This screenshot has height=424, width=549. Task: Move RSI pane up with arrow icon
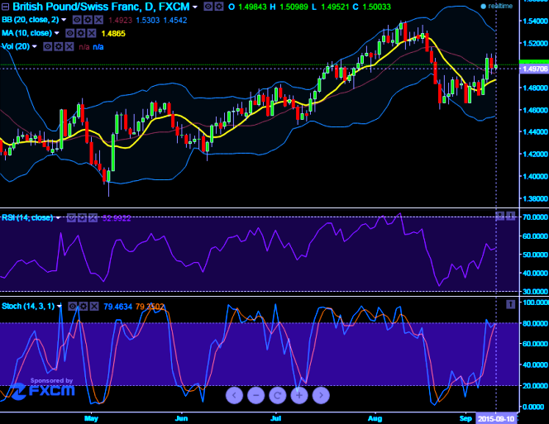point(500,216)
